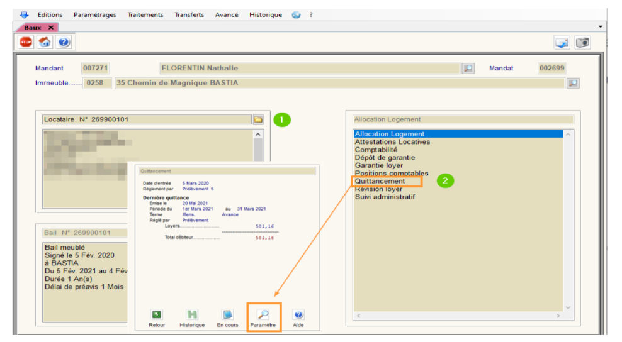Click the camera snapshot icon

pos(583,42)
